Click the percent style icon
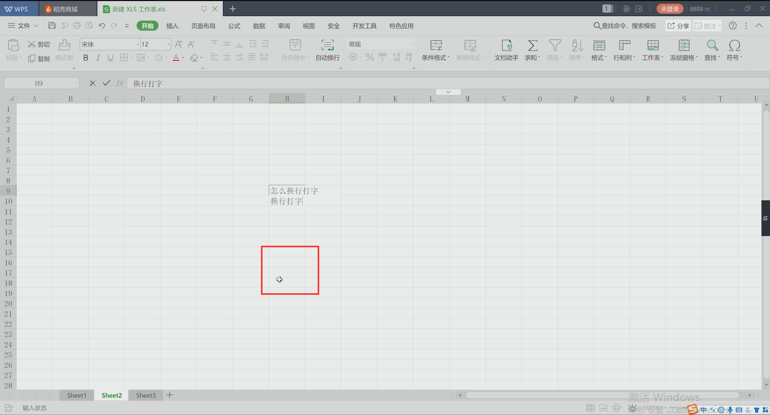 coord(369,57)
